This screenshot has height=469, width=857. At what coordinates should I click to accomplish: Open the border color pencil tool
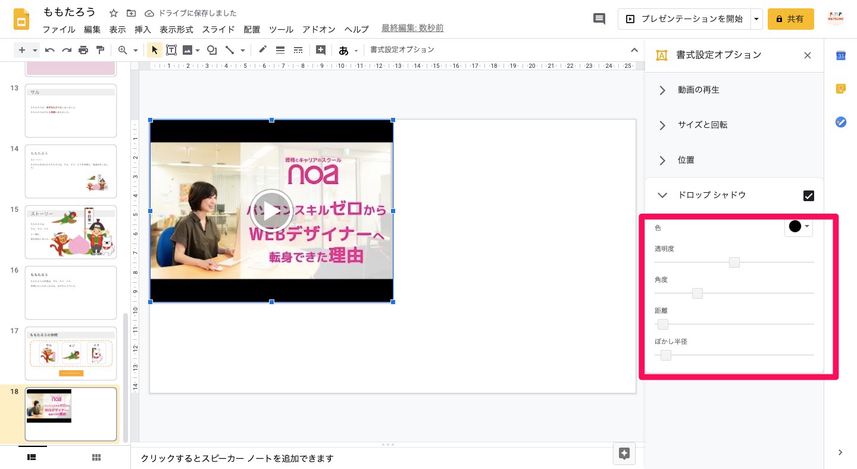tap(262, 50)
